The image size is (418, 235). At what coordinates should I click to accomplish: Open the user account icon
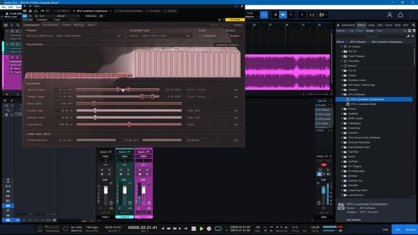(389, 15)
